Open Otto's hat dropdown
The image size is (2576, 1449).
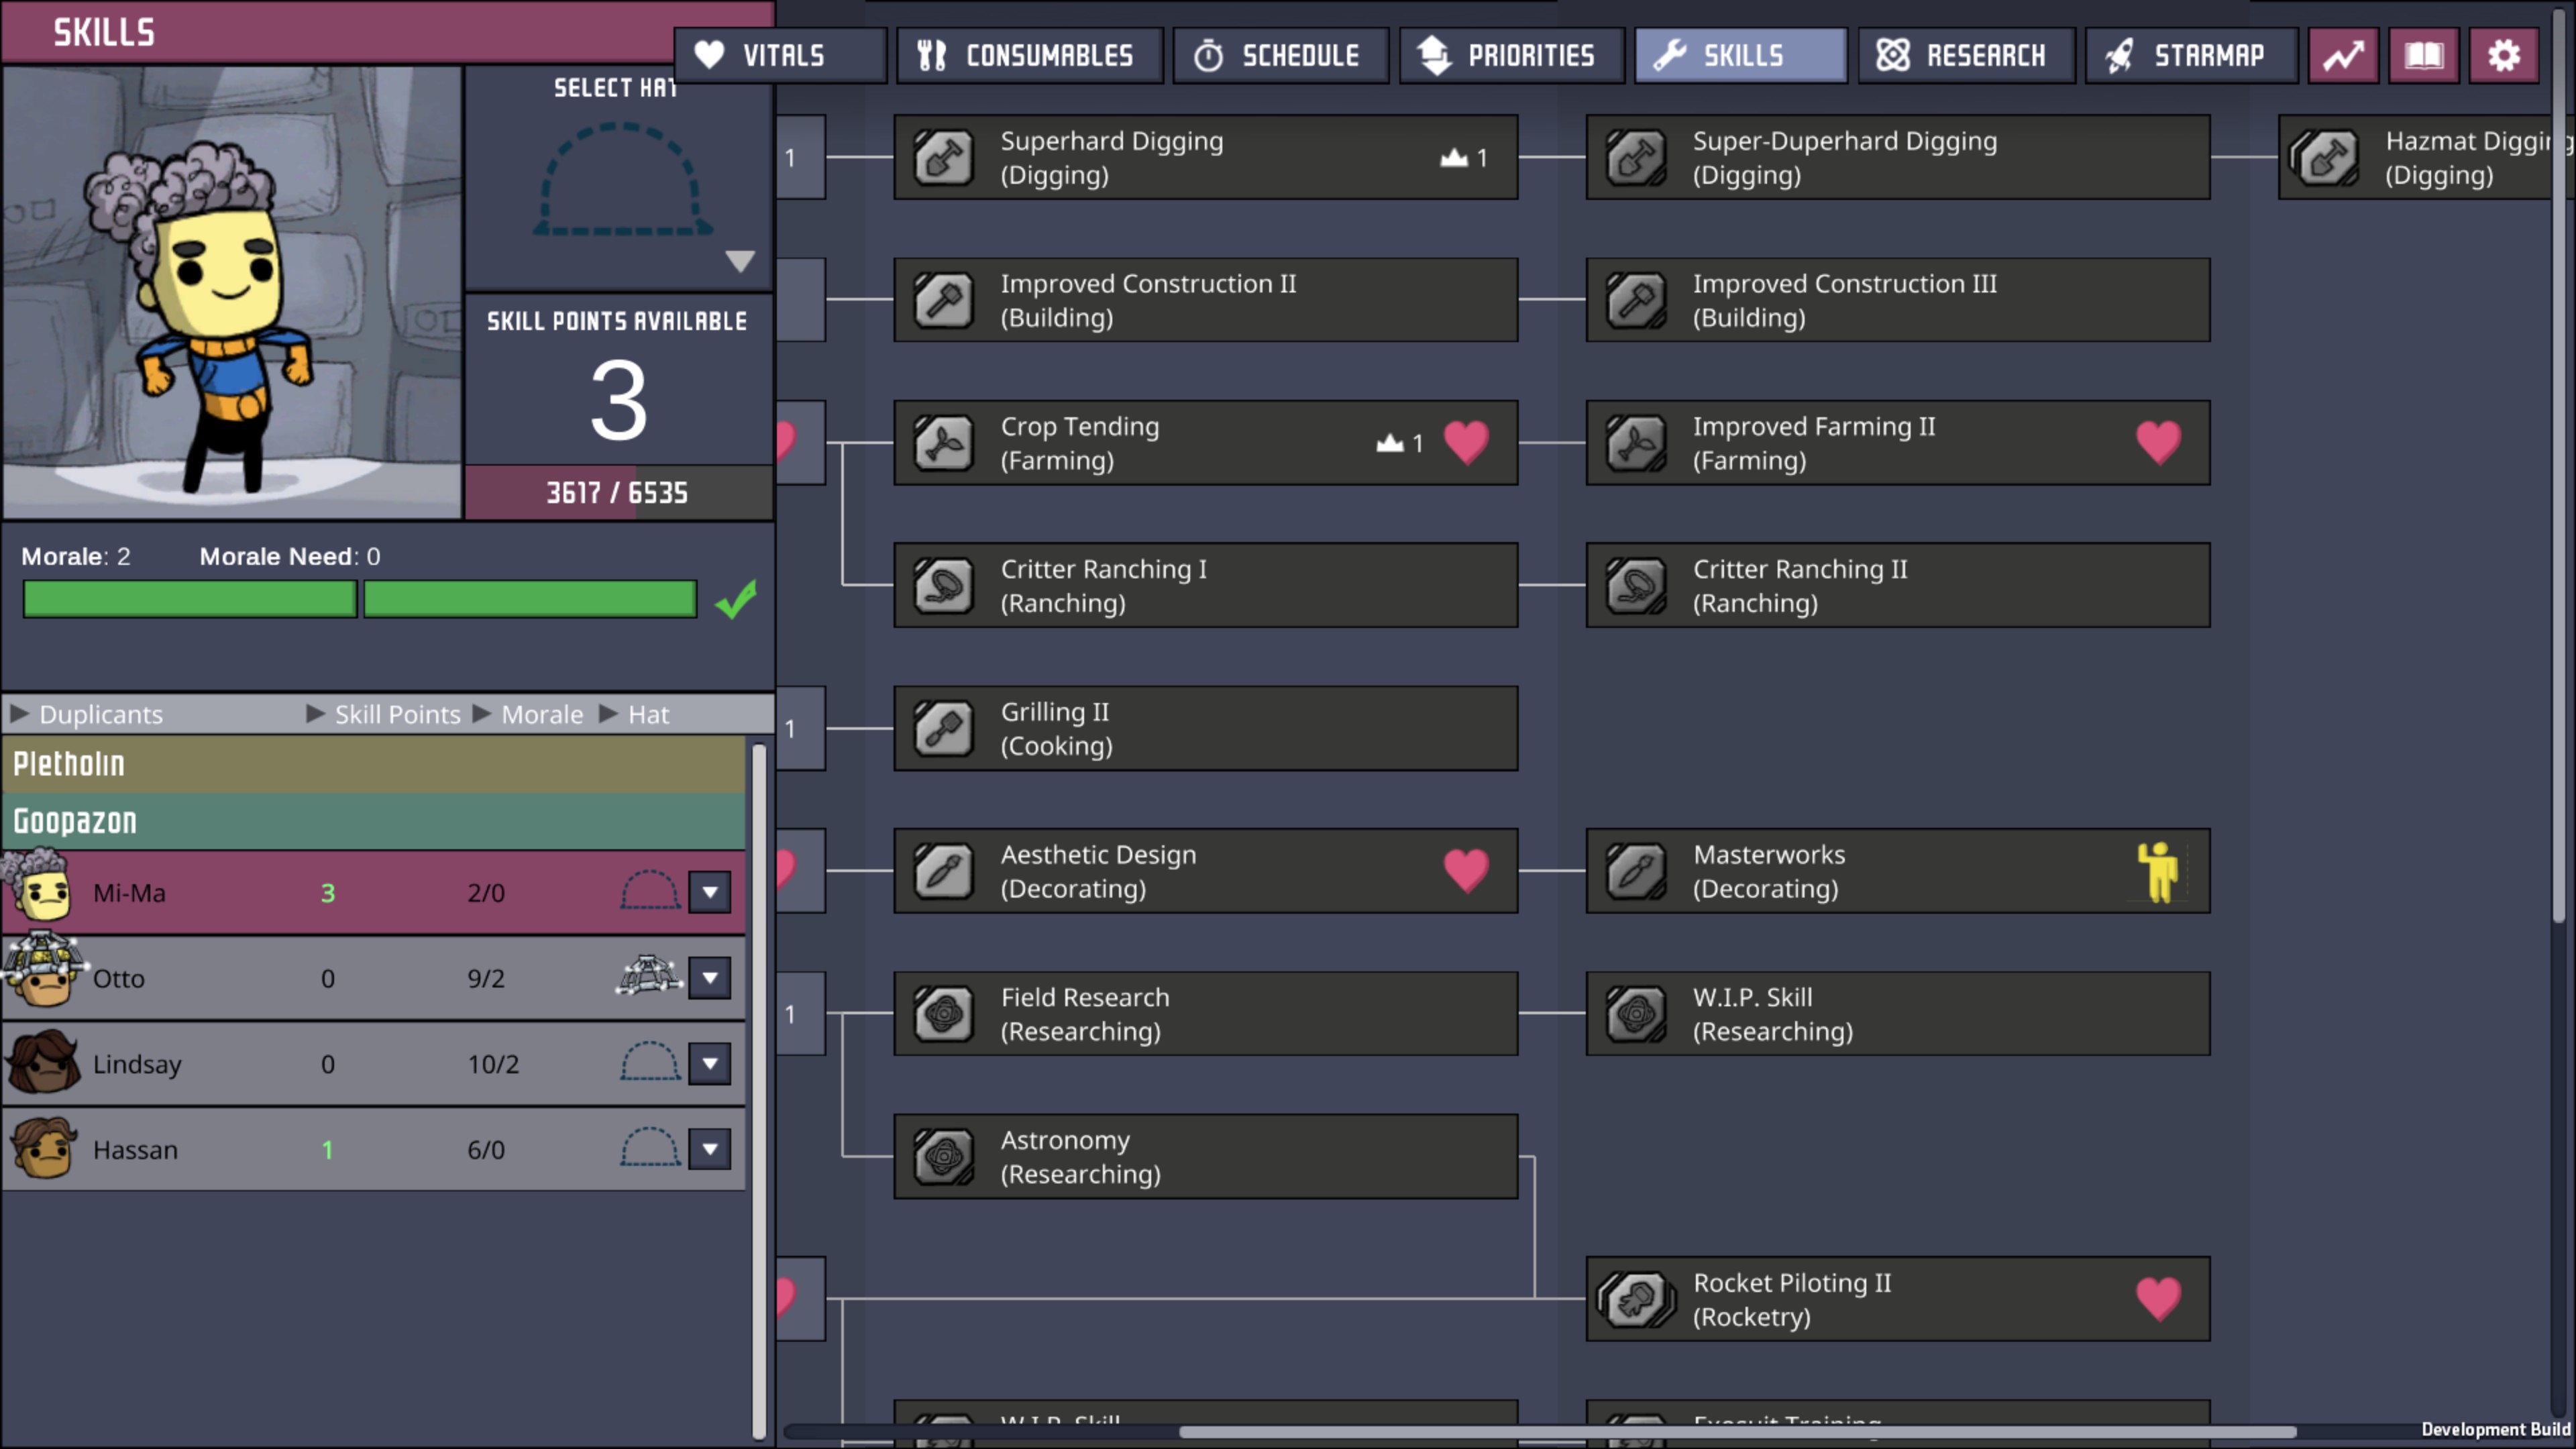coord(710,978)
